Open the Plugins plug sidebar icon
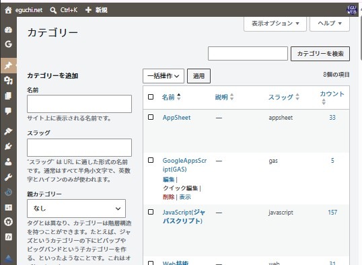The image size is (362, 265). pos(8,147)
